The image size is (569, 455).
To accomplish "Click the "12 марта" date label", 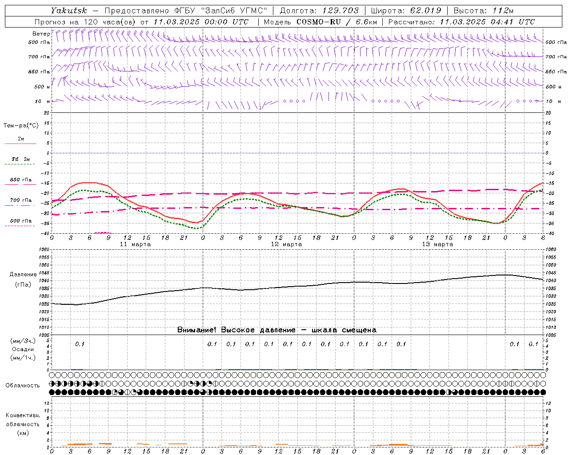I will 286,244.
